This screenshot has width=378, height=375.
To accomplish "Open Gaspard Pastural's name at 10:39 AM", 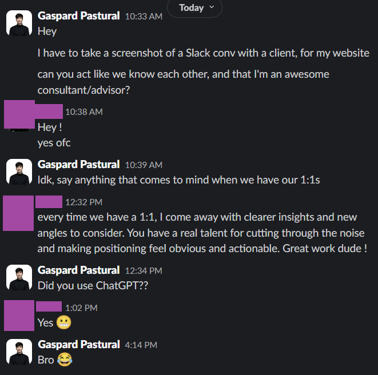I will point(78,165).
